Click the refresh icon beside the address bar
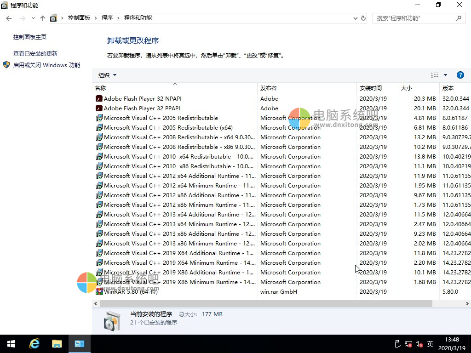The image size is (471, 353). 363,18
